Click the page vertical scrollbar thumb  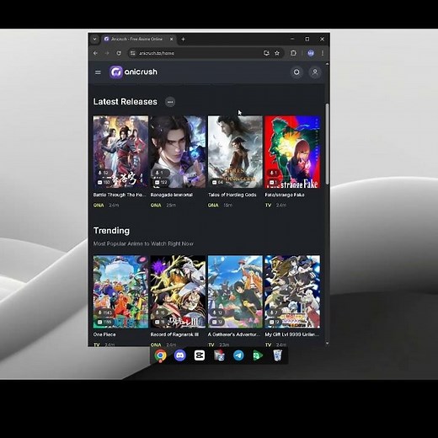pyautogui.click(x=327, y=144)
